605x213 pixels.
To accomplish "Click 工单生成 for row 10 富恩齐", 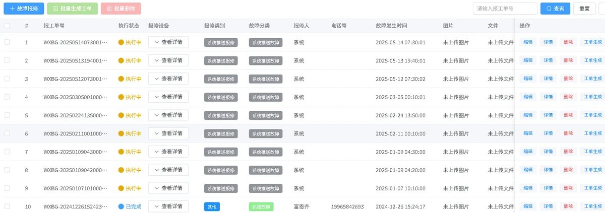I will (593, 206).
